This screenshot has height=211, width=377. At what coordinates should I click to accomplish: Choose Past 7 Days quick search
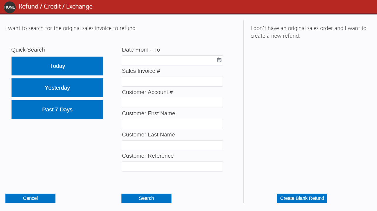(x=57, y=110)
